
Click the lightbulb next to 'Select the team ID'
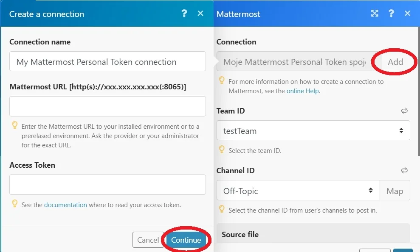(222, 149)
